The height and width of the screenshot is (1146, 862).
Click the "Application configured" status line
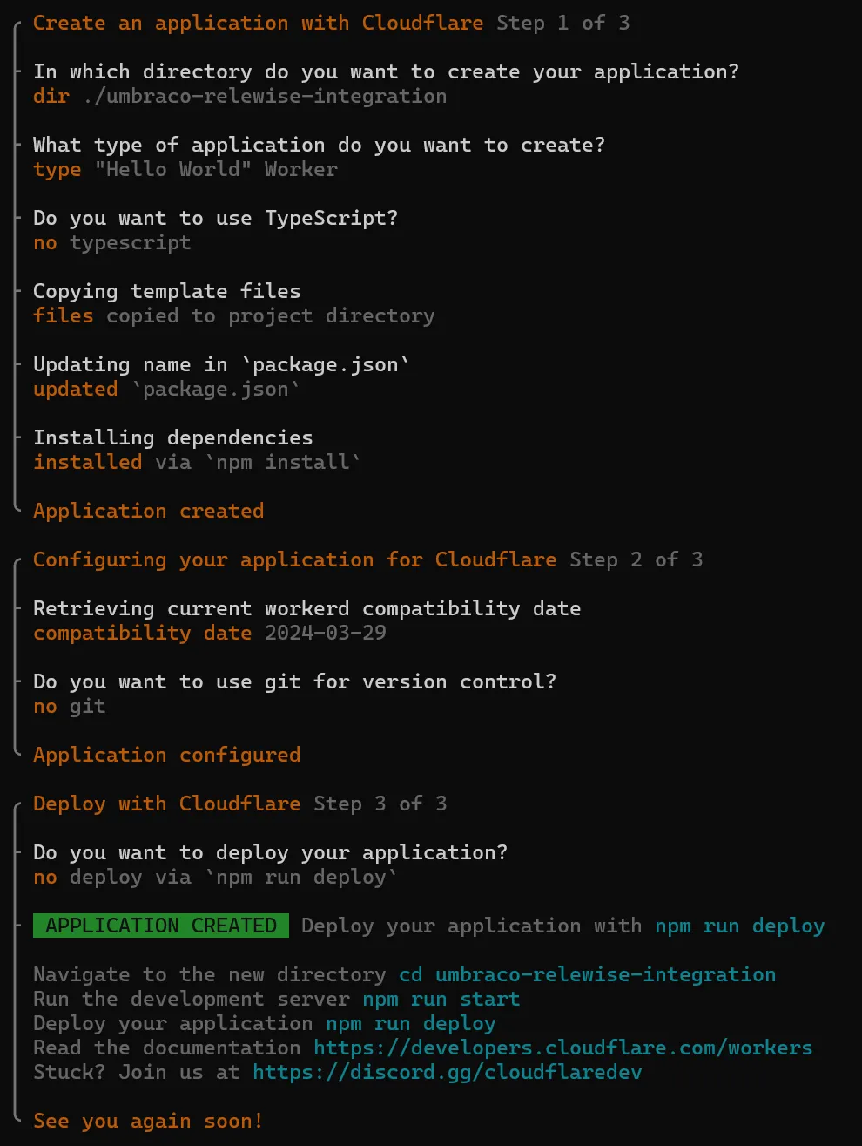tap(166, 755)
